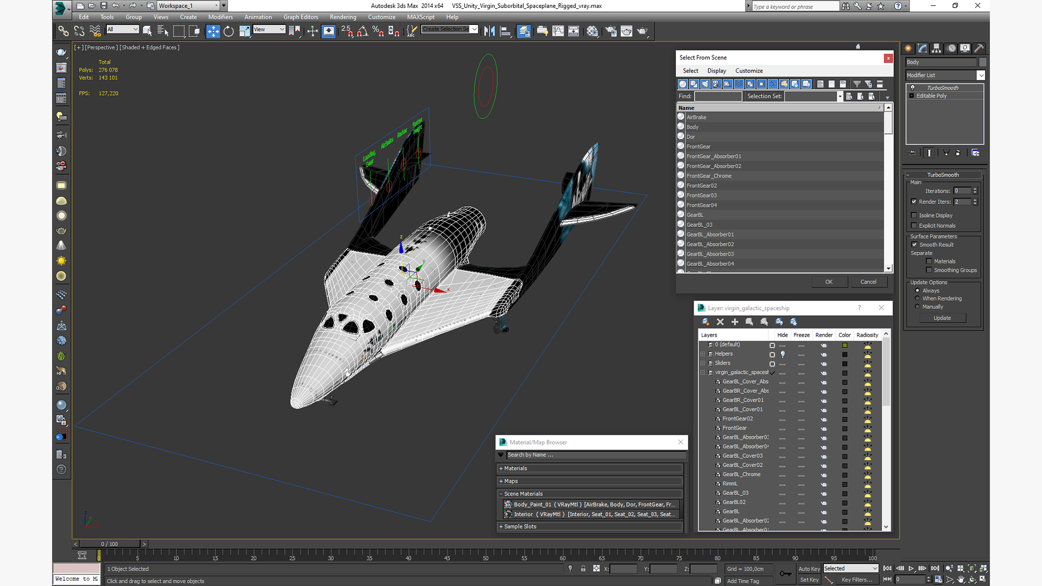
Task: Toggle Percent Snap on the toolbar
Action: click(x=378, y=31)
